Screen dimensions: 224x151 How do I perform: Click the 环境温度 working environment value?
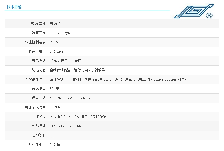pos(78,117)
